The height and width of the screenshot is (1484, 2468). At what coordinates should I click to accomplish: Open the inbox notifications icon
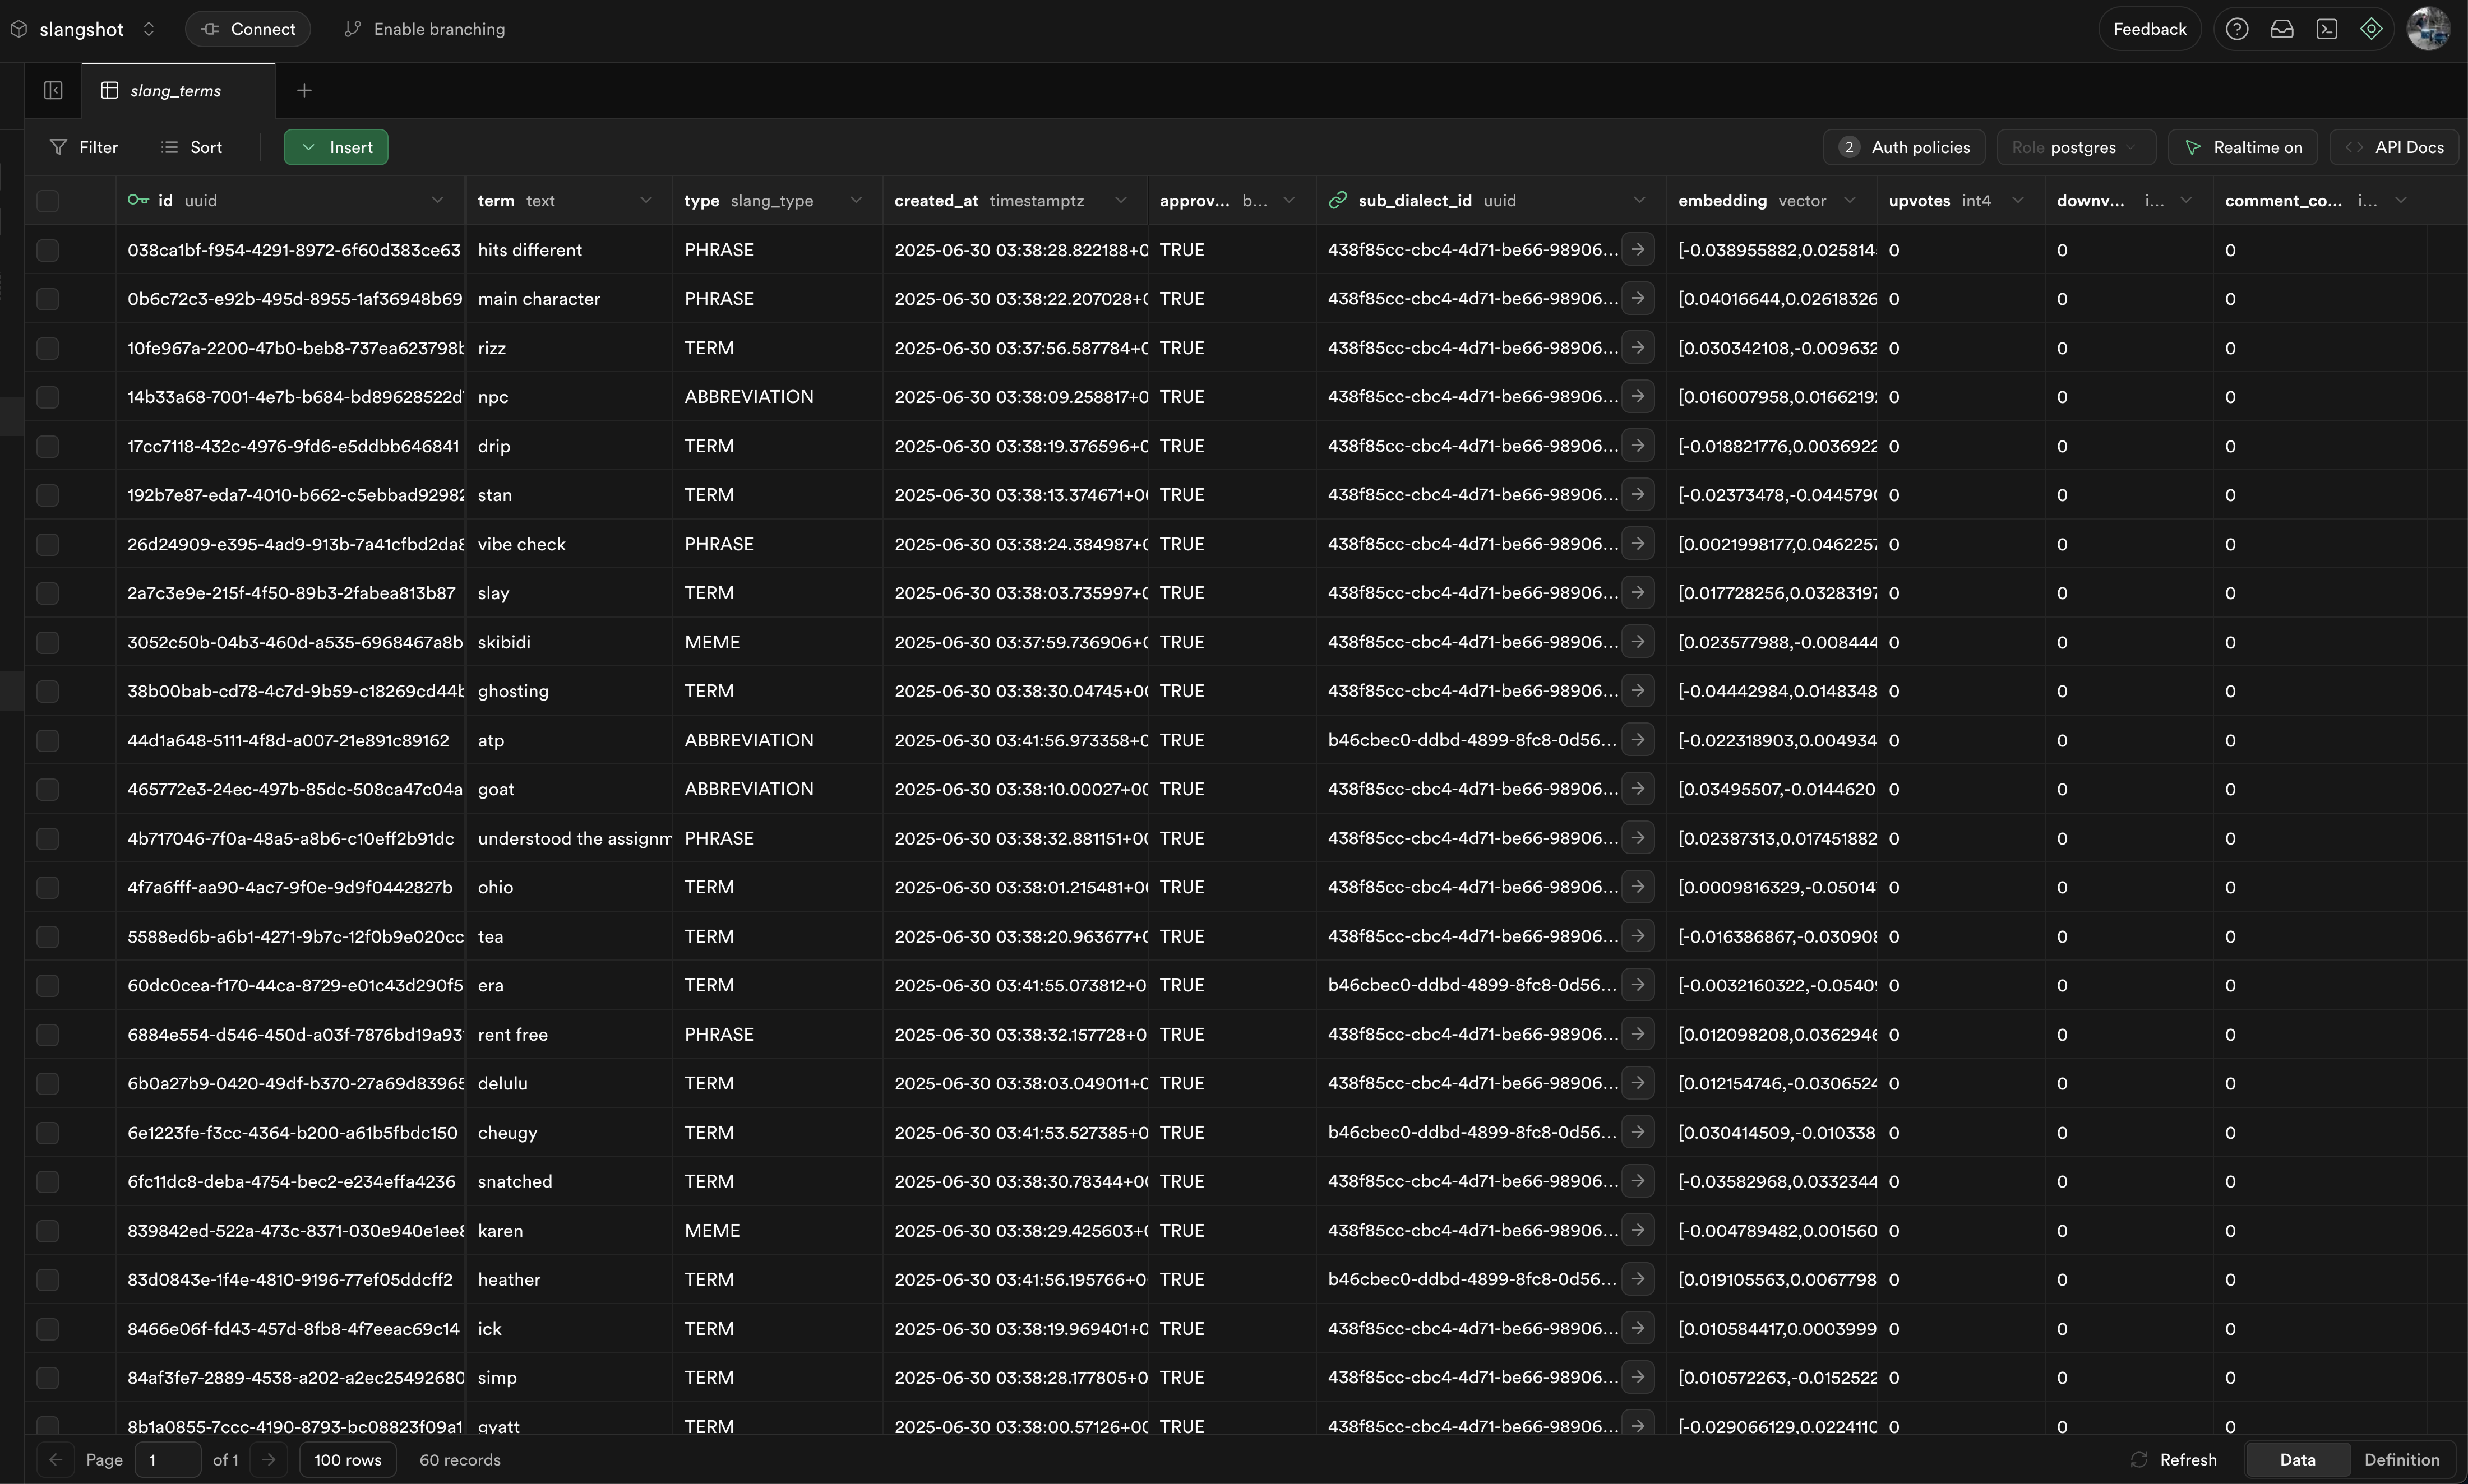click(x=2282, y=29)
